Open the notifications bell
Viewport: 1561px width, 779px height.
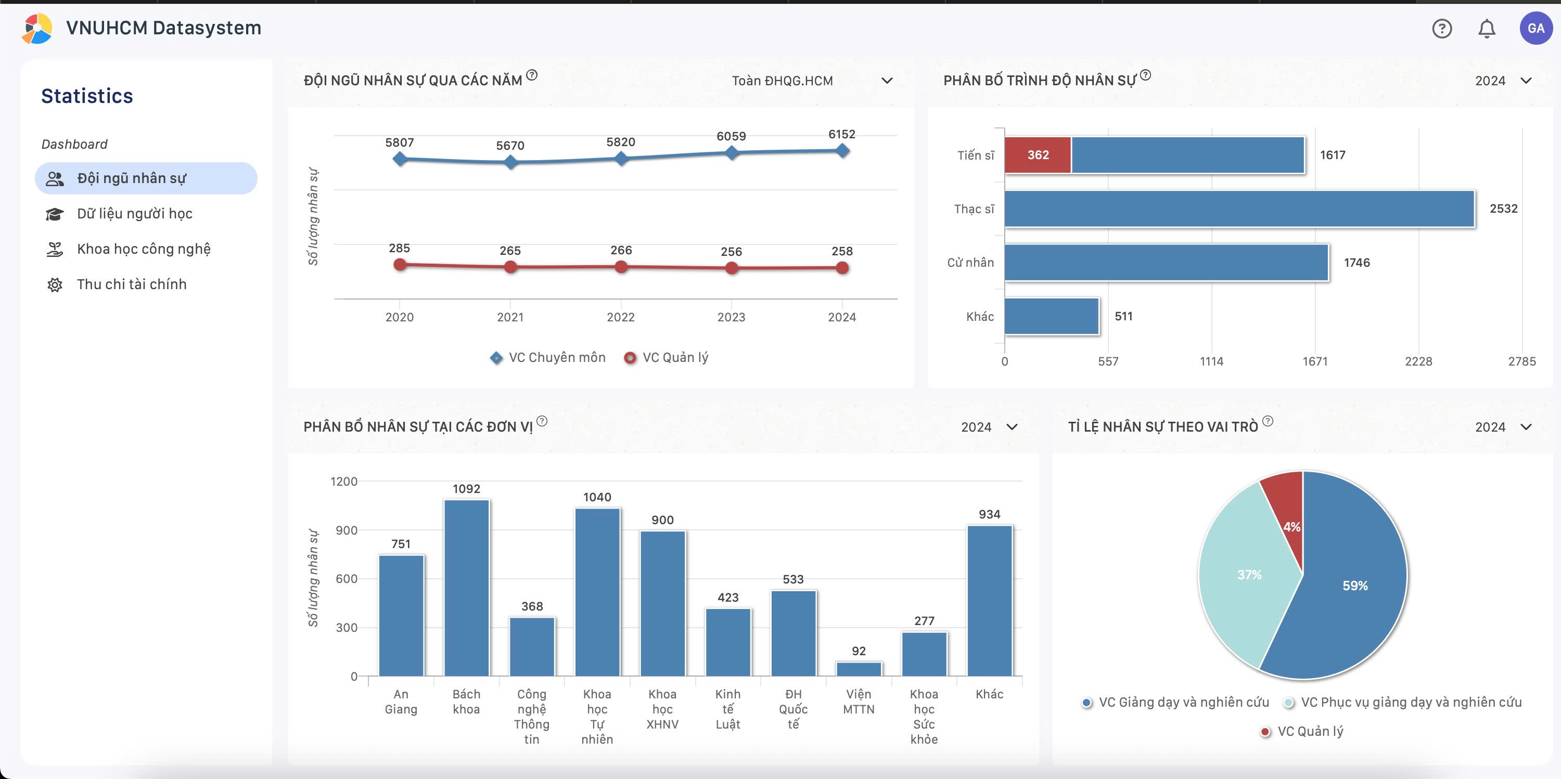pyautogui.click(x=1487, y=29)
